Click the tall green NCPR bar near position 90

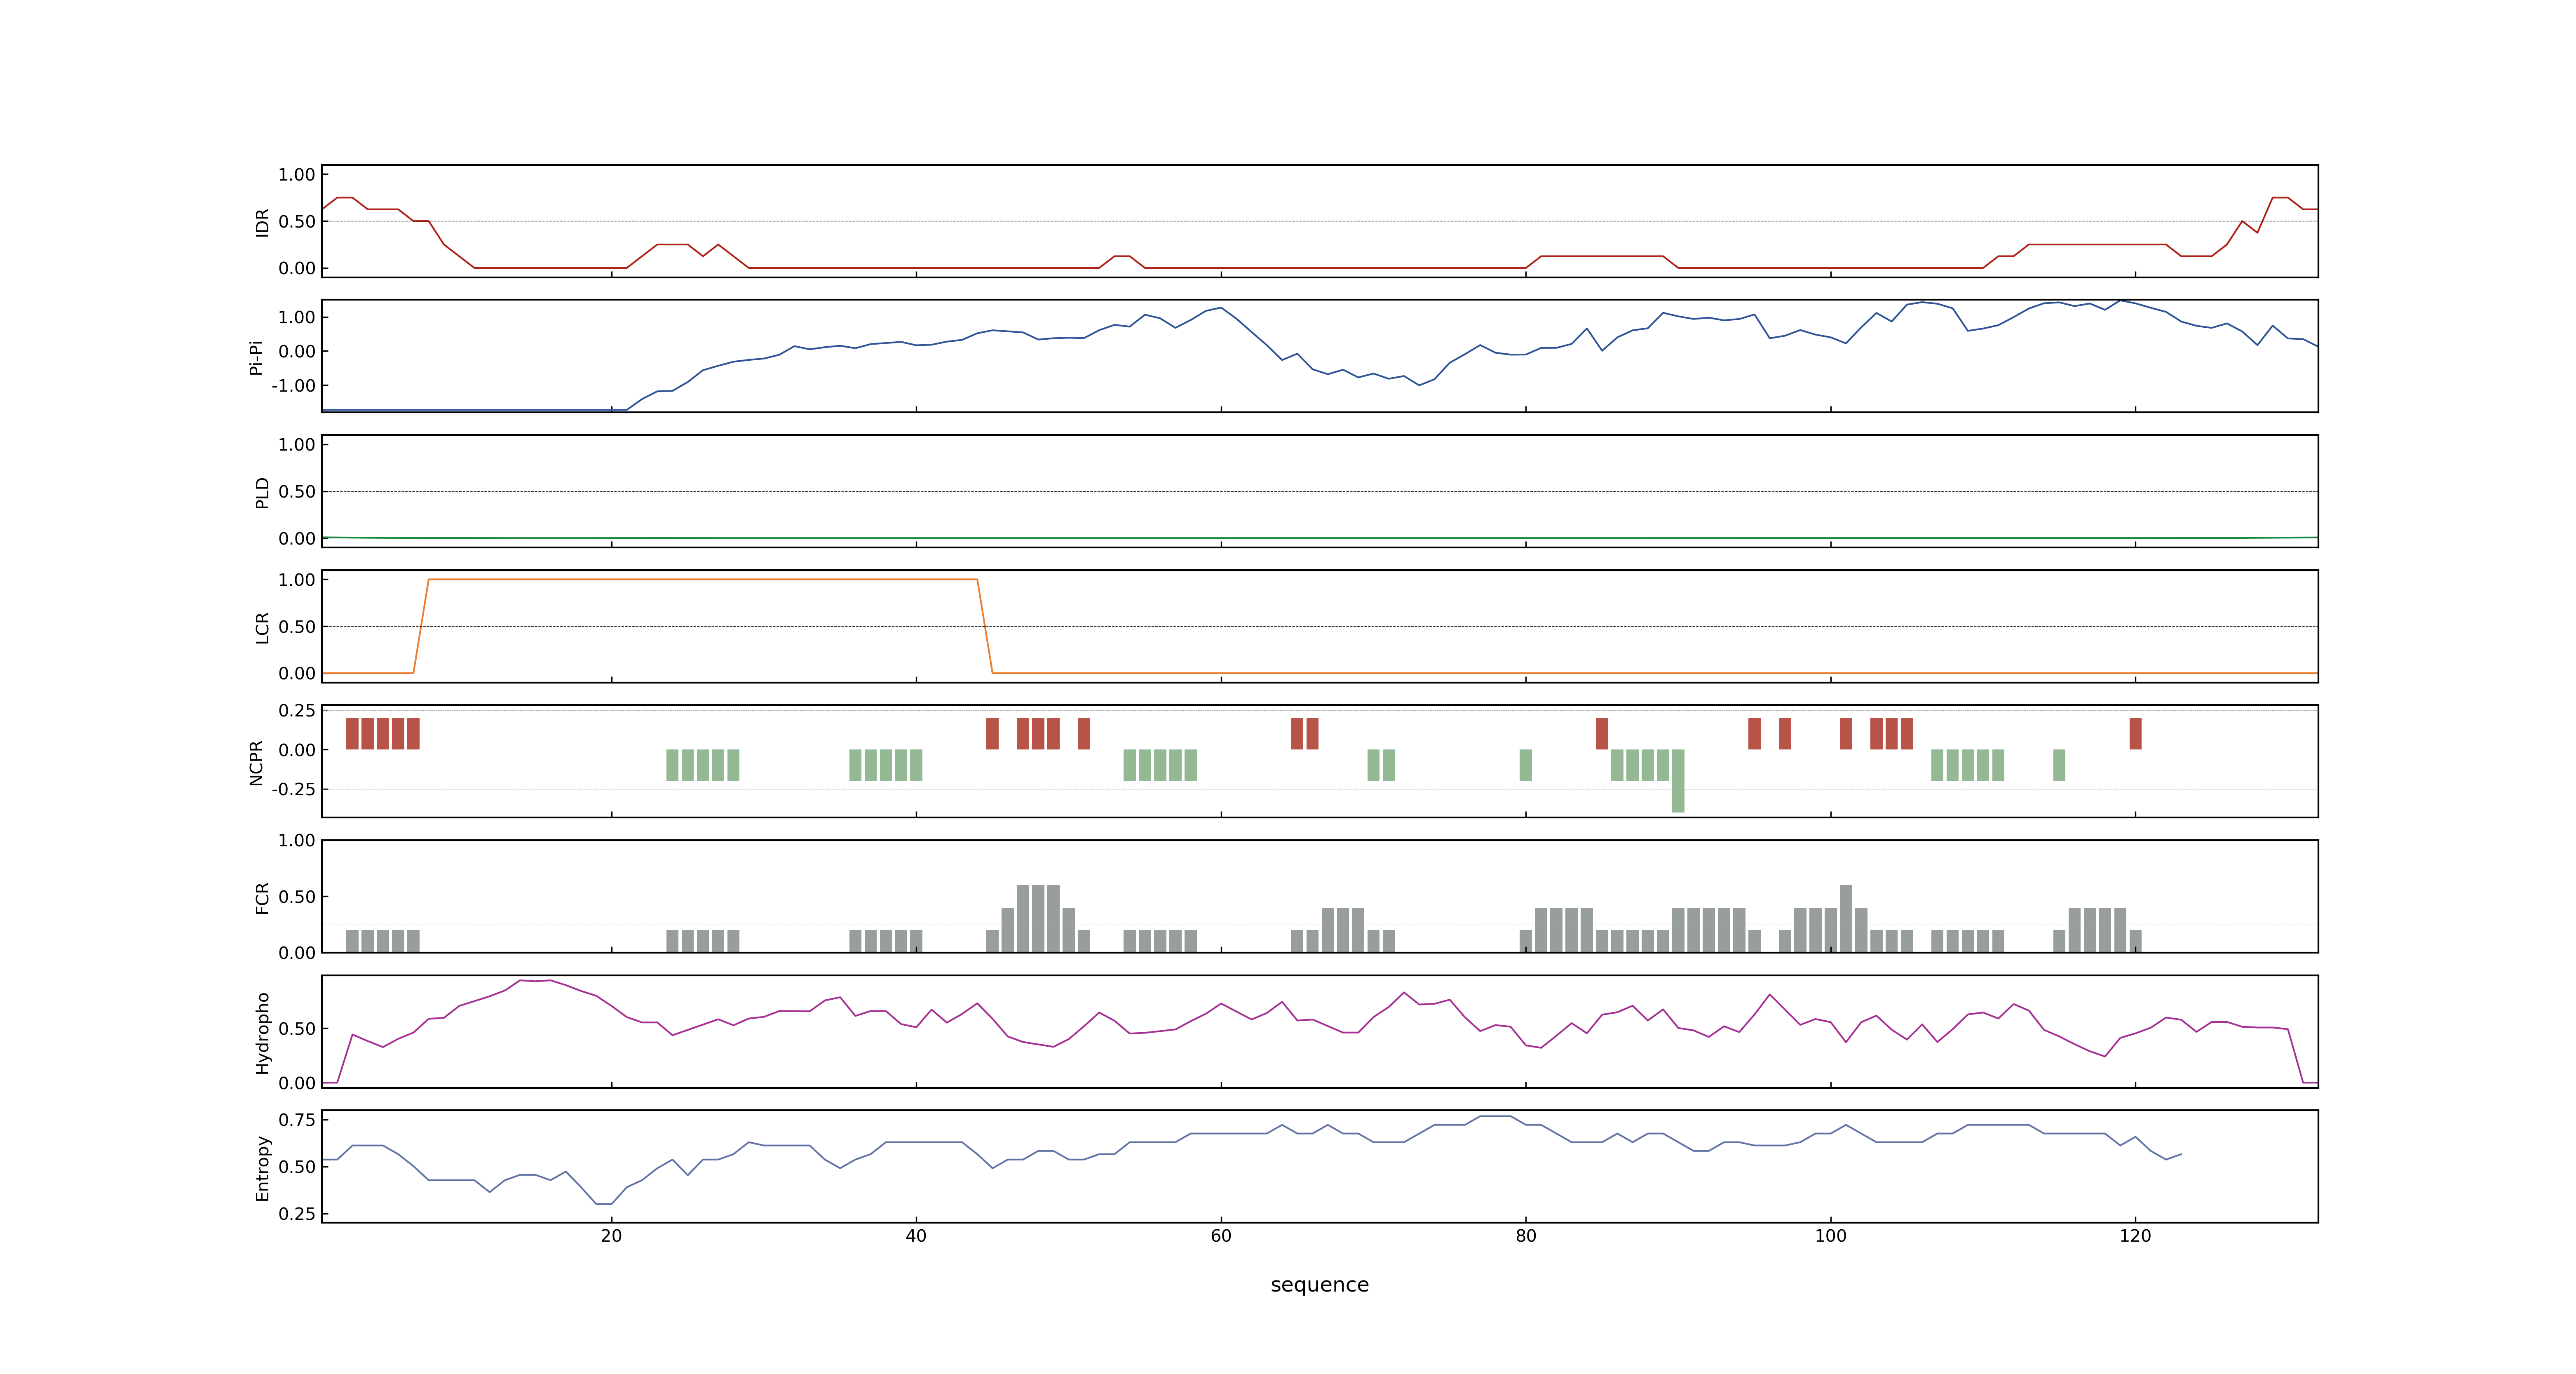(1678, 781)
